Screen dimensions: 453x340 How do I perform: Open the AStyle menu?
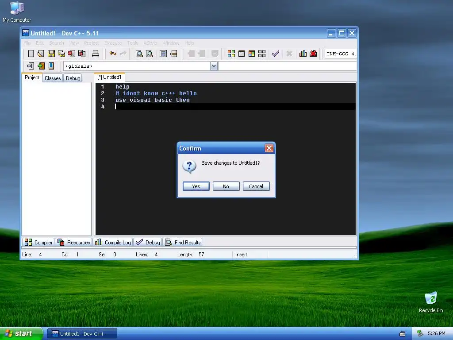pyautogui.click(x=150, y=43)
